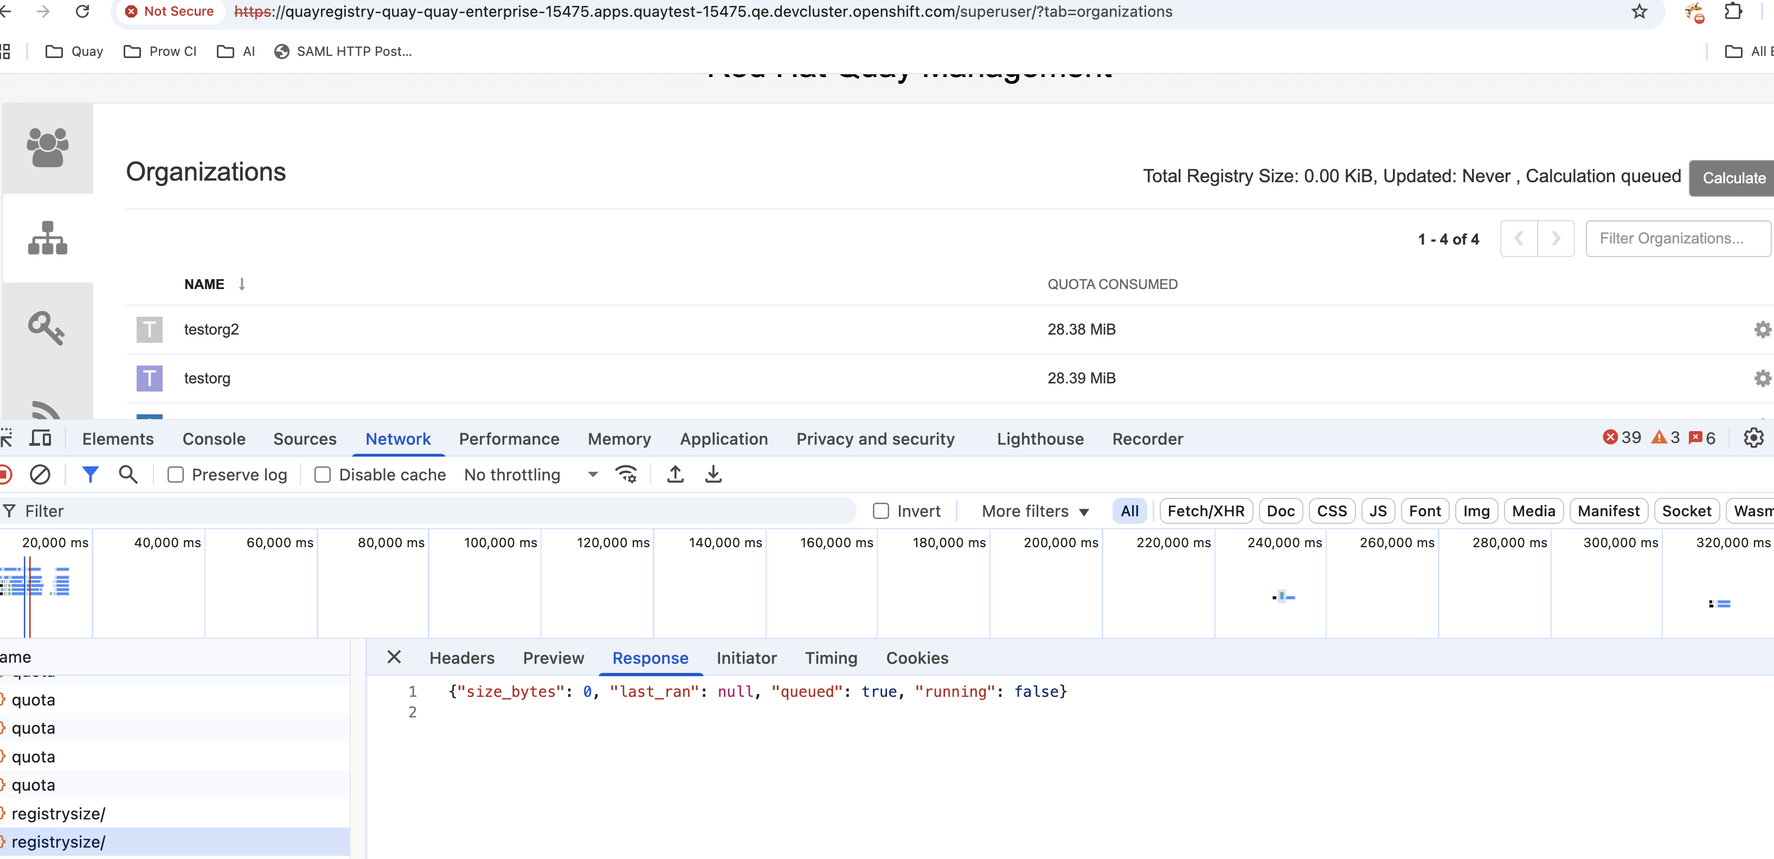Open network search magnifier icon
The width and height of the screenshot is (1774, 859).
128,475
